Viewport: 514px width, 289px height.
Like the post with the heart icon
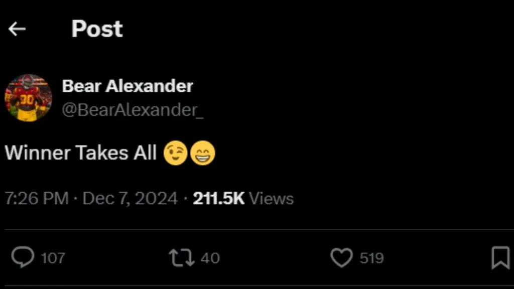click(342, 258)
